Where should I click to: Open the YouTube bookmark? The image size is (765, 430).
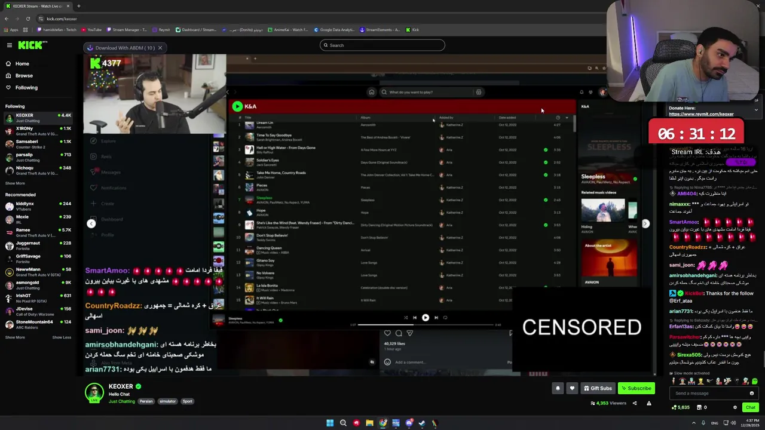(x=91, y=30)
